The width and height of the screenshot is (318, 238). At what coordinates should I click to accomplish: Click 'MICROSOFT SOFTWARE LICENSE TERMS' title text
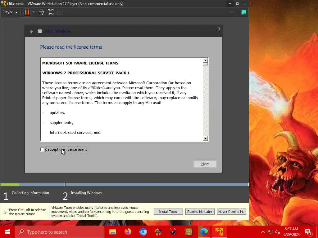tap(80, 63)
